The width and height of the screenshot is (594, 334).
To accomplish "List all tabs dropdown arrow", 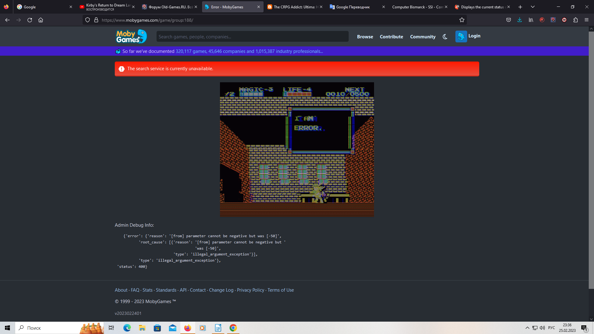I will [x=532, y=7].
